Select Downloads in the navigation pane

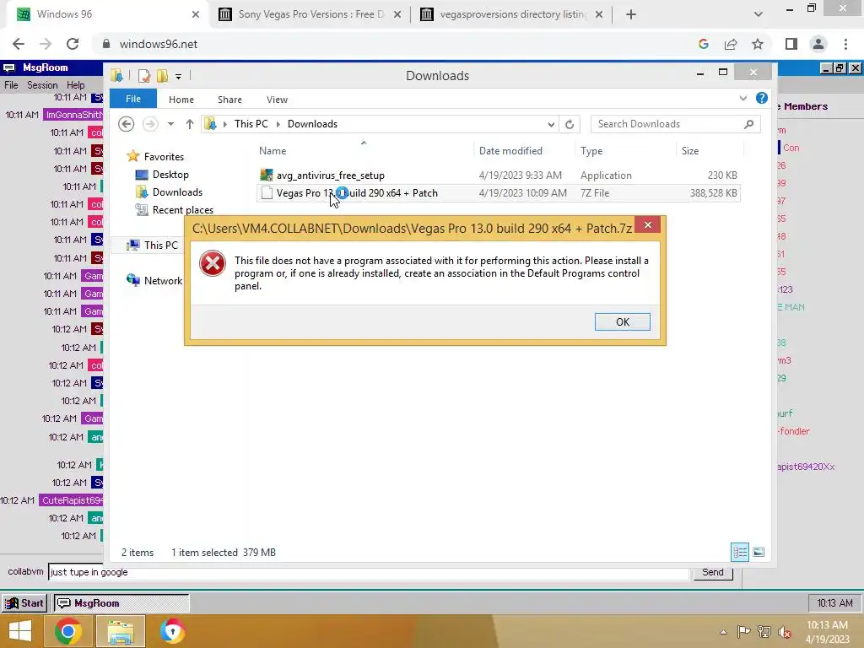[177, 192]
